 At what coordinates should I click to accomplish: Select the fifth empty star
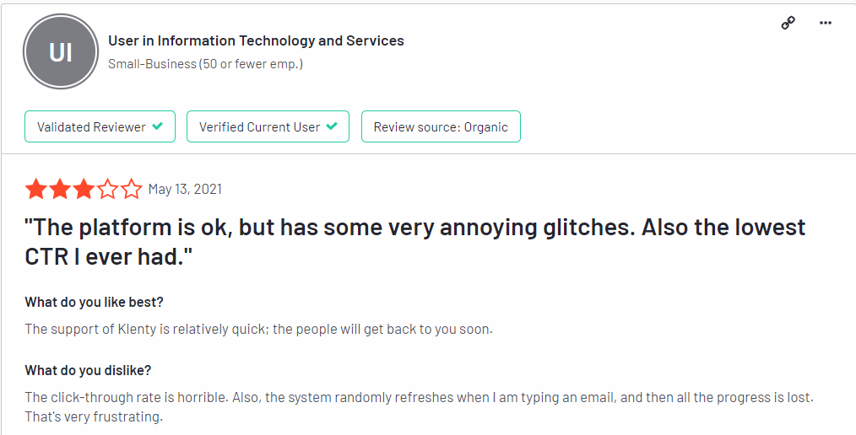click(x=131, y=189)
